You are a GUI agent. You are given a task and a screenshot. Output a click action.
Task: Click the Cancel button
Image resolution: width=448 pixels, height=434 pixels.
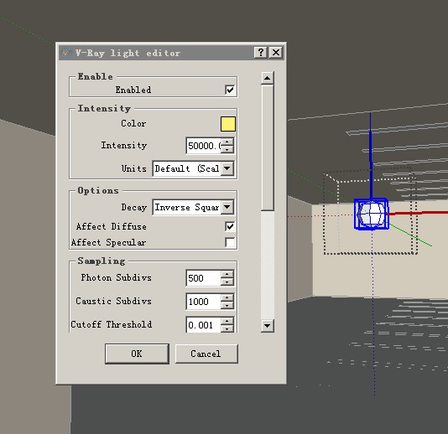pos(206,354)
